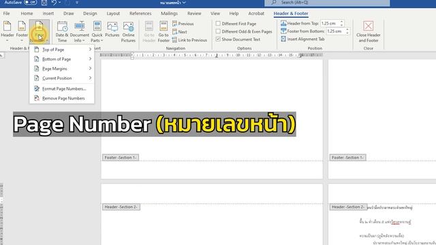Click the Footer from Bottom value field
The width and height of the screenshot is (436, 245).
coord(335,31)
